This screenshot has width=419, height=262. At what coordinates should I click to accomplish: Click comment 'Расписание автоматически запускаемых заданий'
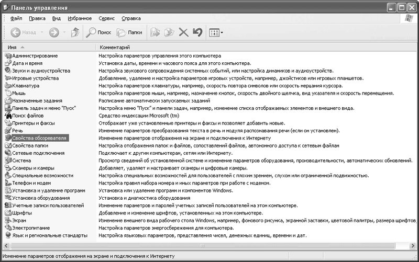tap(154, 100)
